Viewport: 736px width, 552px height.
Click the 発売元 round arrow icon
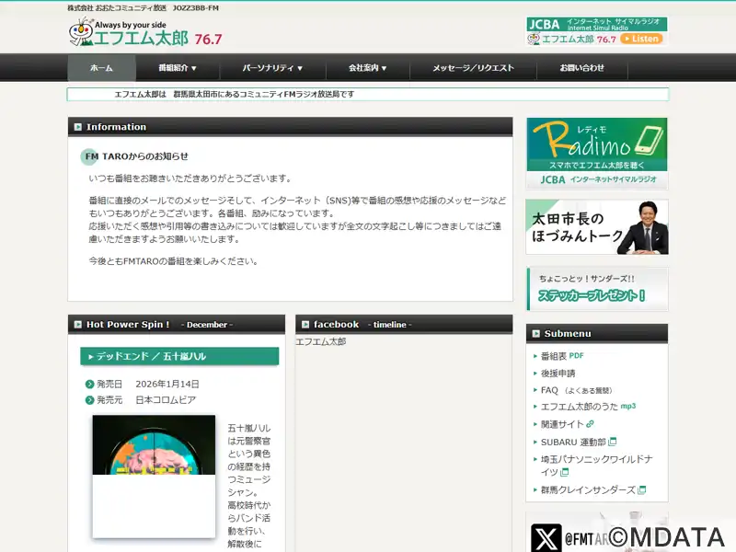89,400
